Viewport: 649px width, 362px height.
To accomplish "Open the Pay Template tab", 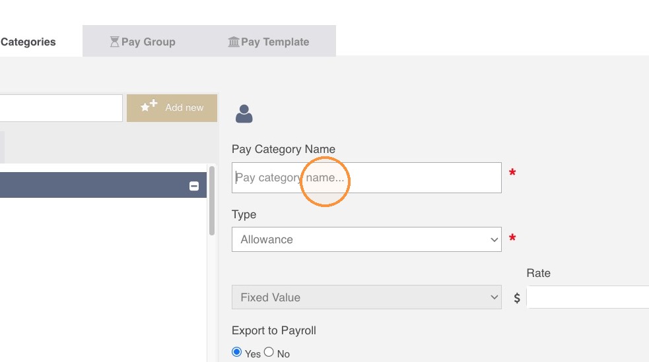I will [269, 42].
